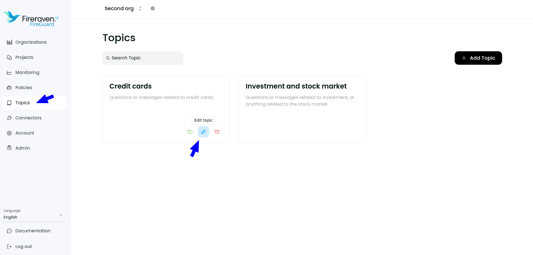Open the Documentation link
The width and height of the screenshot is (533, 255).
pyautogui.click(x=33, y=231)
